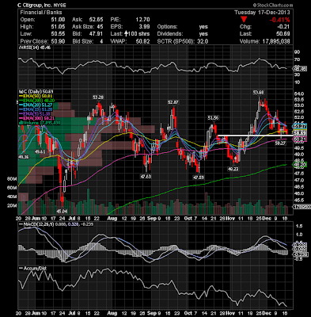
Task: Click the EPS value '3.99'
Action: click(144, 27)
